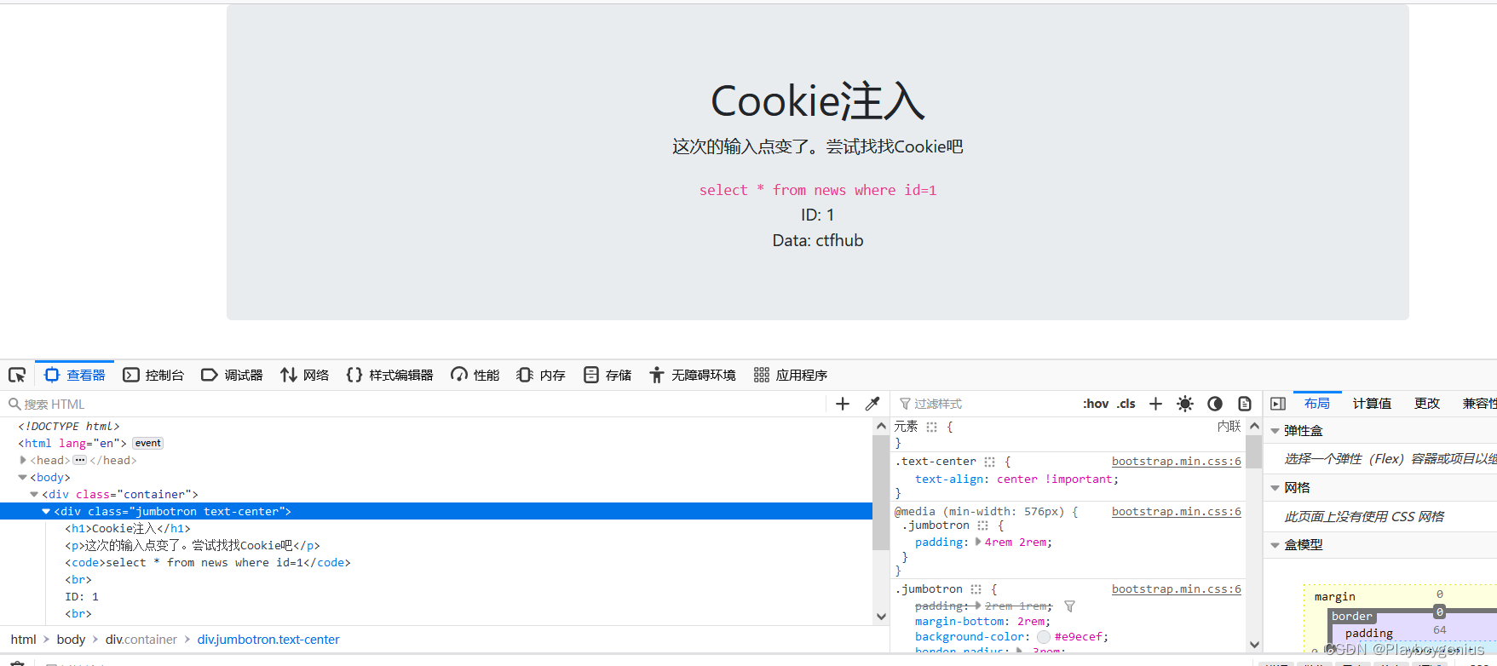Select the p 这次的输入点变了 node row
This screenshot has width=1497, height=666.
coord(436,545)
